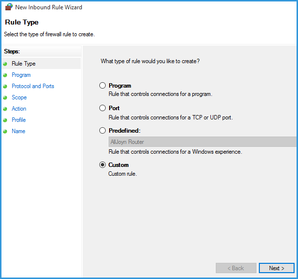Select the Port rule type option
The height and width of the screenshot is (279, 298).
(x=103, y=108)
